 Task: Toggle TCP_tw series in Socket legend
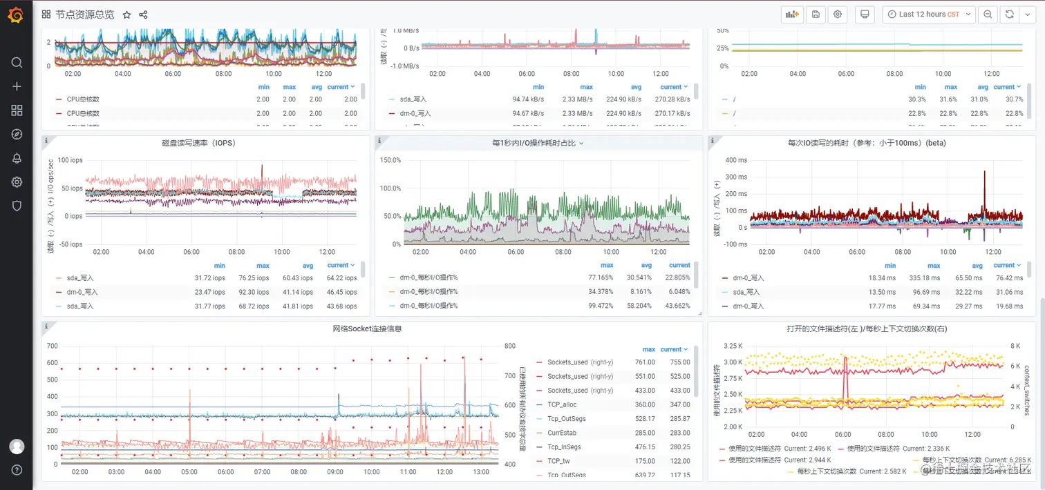[x=559, y=461]
